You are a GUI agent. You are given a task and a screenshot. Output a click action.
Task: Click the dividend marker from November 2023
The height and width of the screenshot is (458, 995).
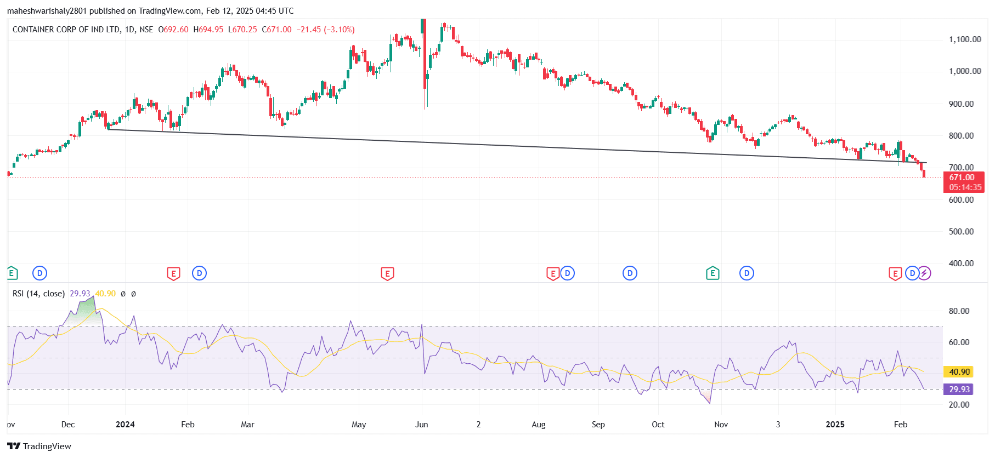[39, 273]
